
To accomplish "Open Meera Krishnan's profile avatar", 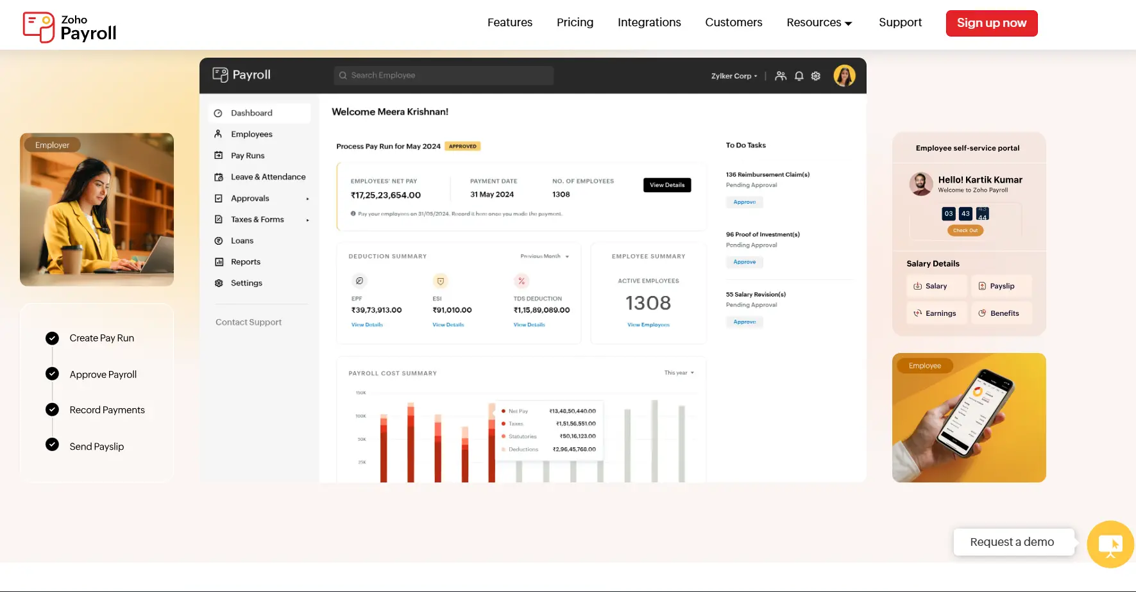I will 844,76.
